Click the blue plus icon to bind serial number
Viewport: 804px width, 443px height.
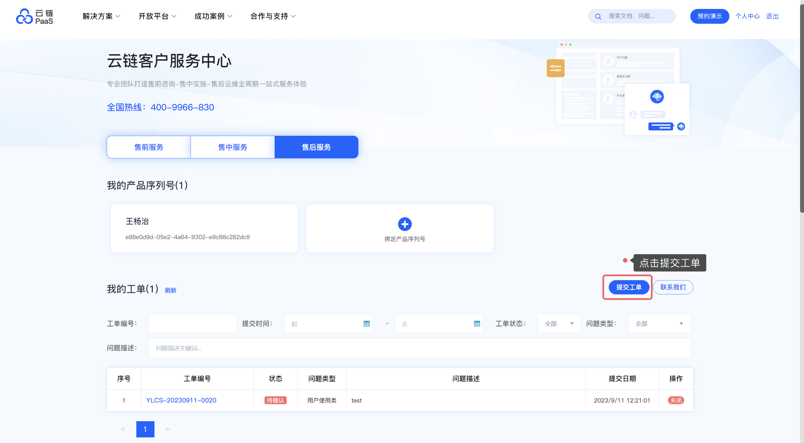coord(405,224)
